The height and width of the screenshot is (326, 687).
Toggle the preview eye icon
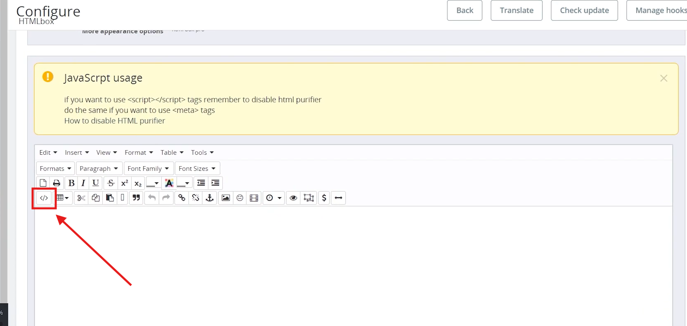[293, 198]
